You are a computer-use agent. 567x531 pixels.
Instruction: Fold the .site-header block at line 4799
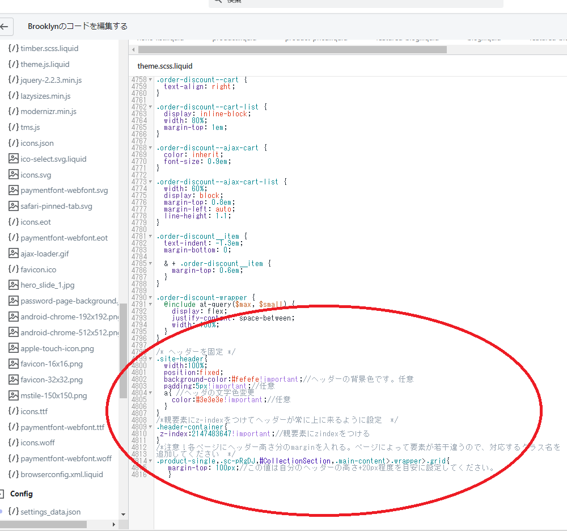click(x=150, y=359)
